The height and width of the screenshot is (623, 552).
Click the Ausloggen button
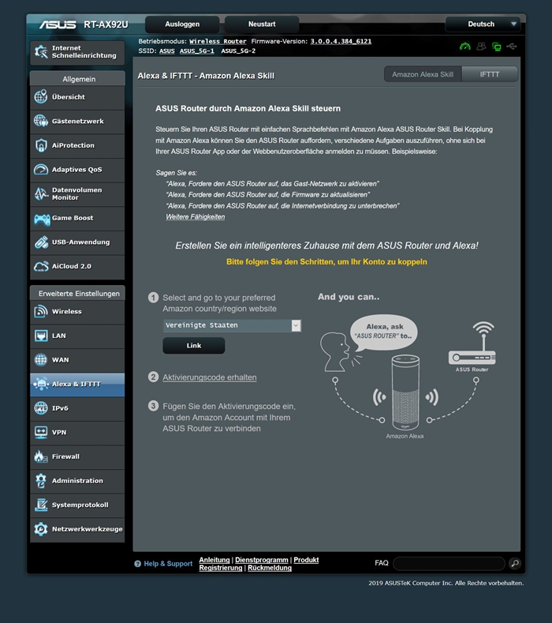pos(182,24)
